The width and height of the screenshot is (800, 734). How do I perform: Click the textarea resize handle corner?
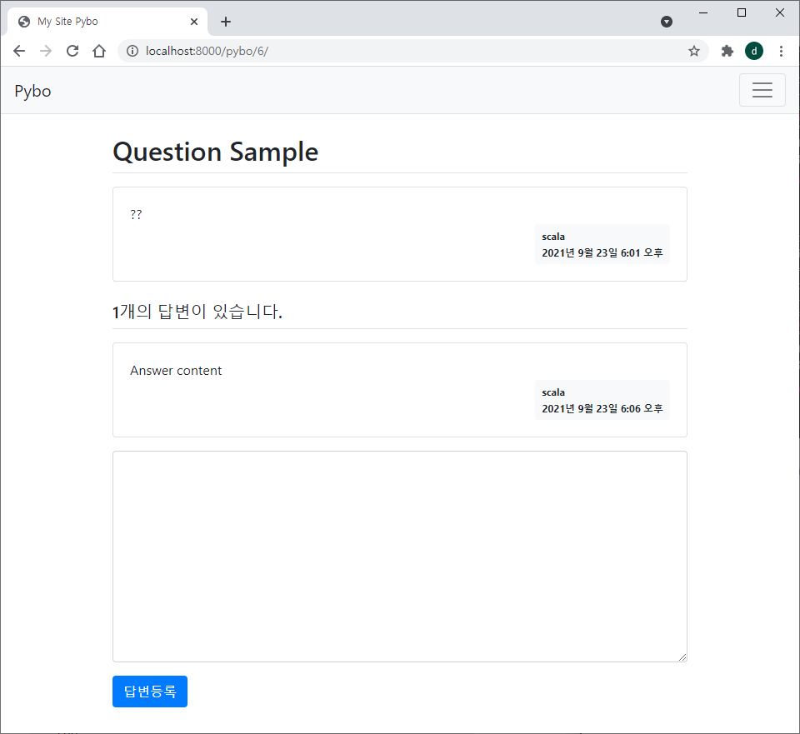[x=682, y=657]
